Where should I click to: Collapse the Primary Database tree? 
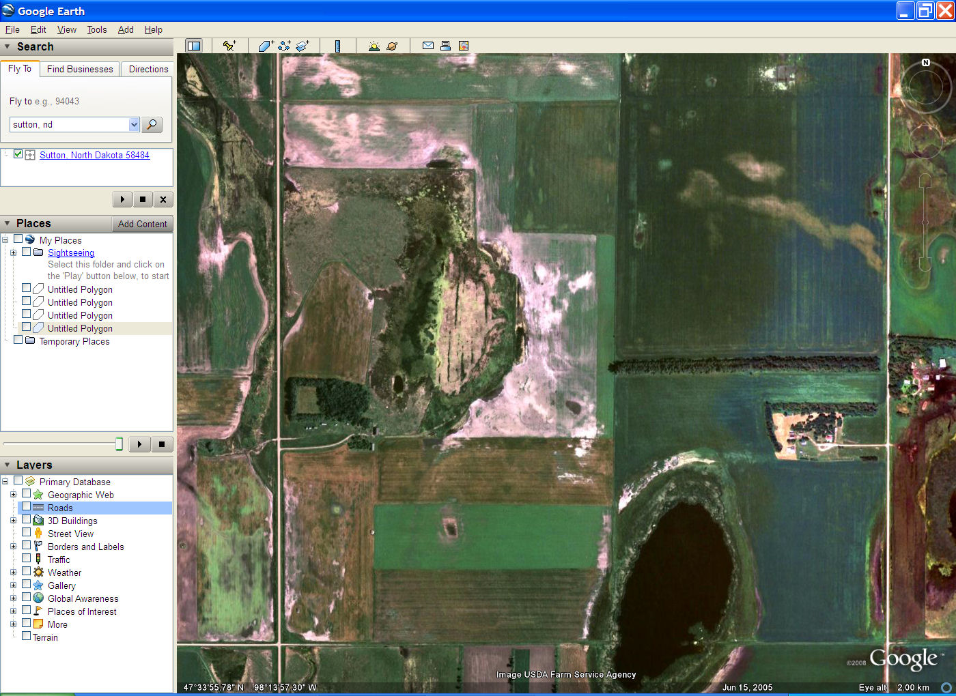(x=5, y=481)
